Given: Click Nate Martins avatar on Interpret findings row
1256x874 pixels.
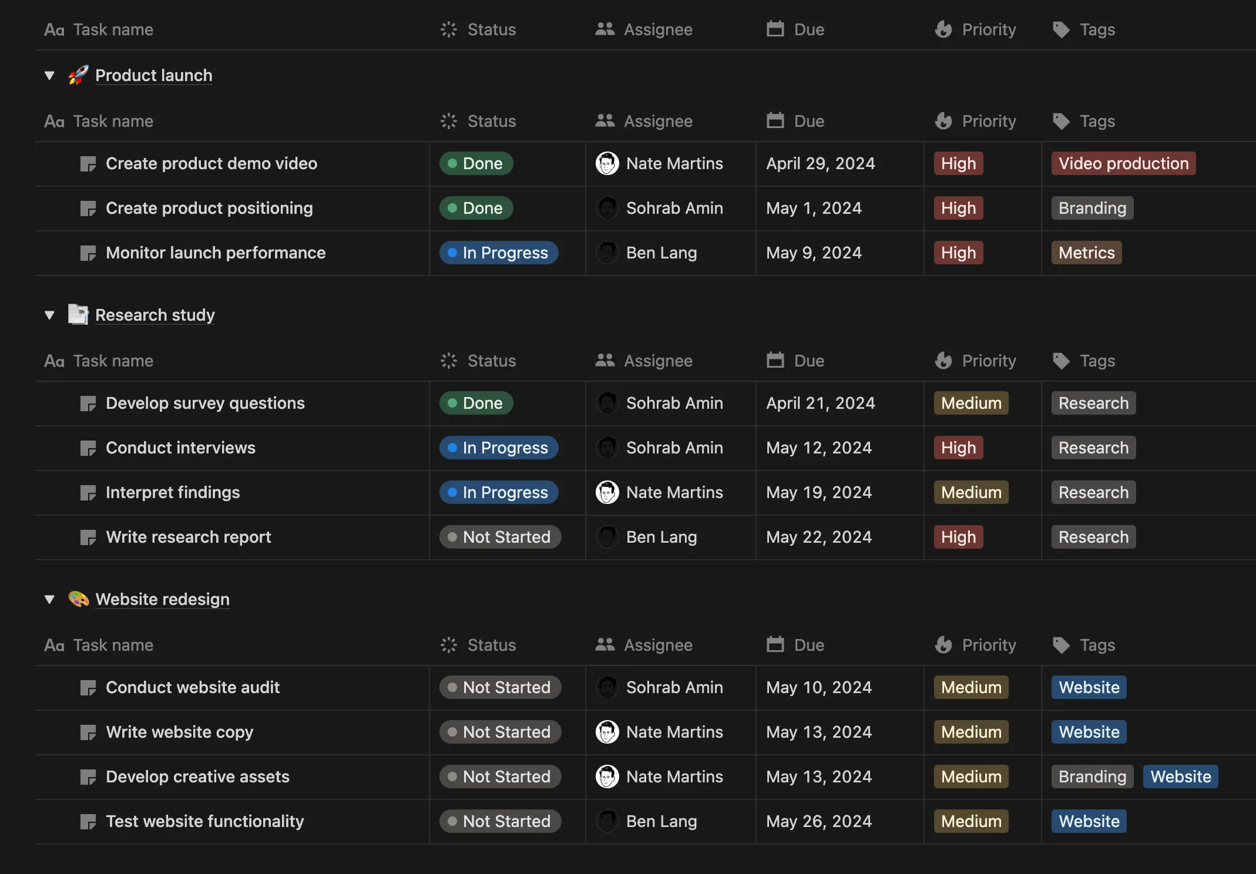Looking at the screenshot, I should coord(607,492).
